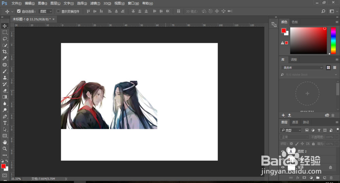Toggle type layer filter
The width and height of the screenshot is (340, 183).
319,130
